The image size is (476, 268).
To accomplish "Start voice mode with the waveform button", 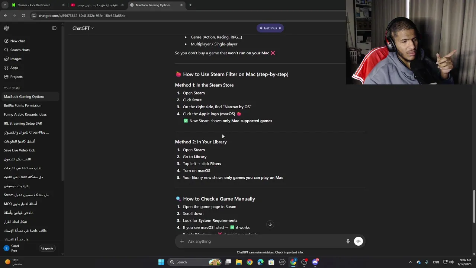I will click(358, 241).
